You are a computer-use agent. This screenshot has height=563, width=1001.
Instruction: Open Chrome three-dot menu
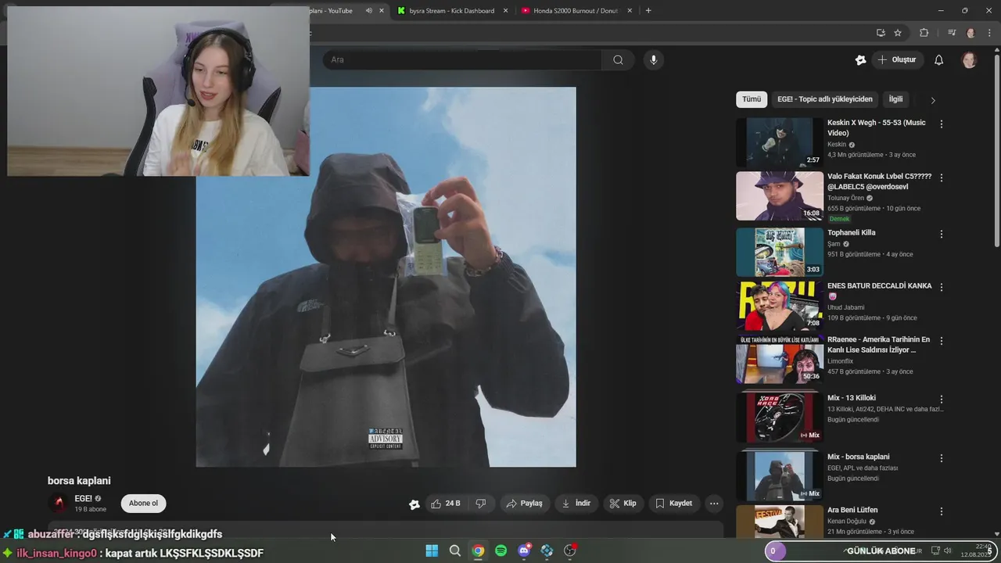990,33
